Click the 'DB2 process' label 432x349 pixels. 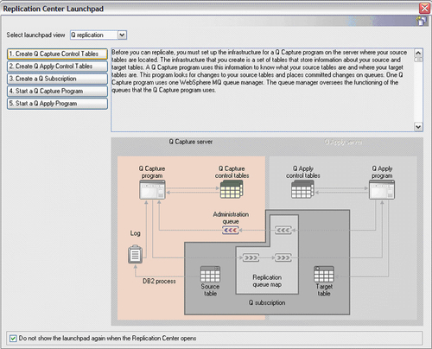coord(159,281)
